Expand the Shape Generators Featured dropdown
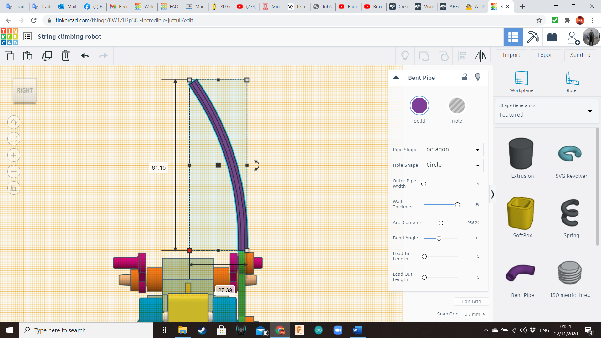 coord(546,111)
